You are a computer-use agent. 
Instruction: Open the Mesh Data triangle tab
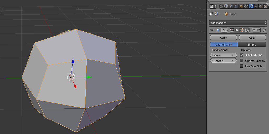pyautogui.click(x=256, y=6)
